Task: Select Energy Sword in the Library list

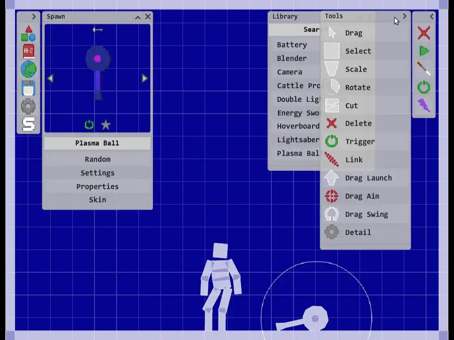Action: 294,113
